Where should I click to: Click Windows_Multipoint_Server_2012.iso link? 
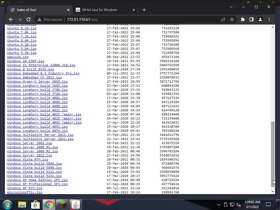point(40,139)
